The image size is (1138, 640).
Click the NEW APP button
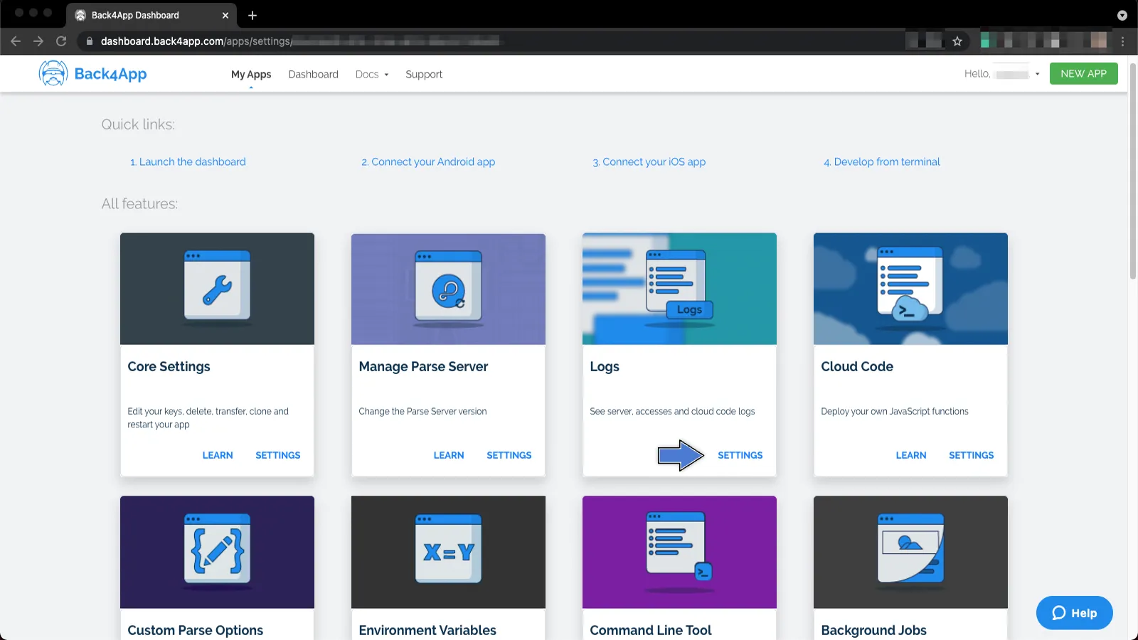coord(1083,73)
